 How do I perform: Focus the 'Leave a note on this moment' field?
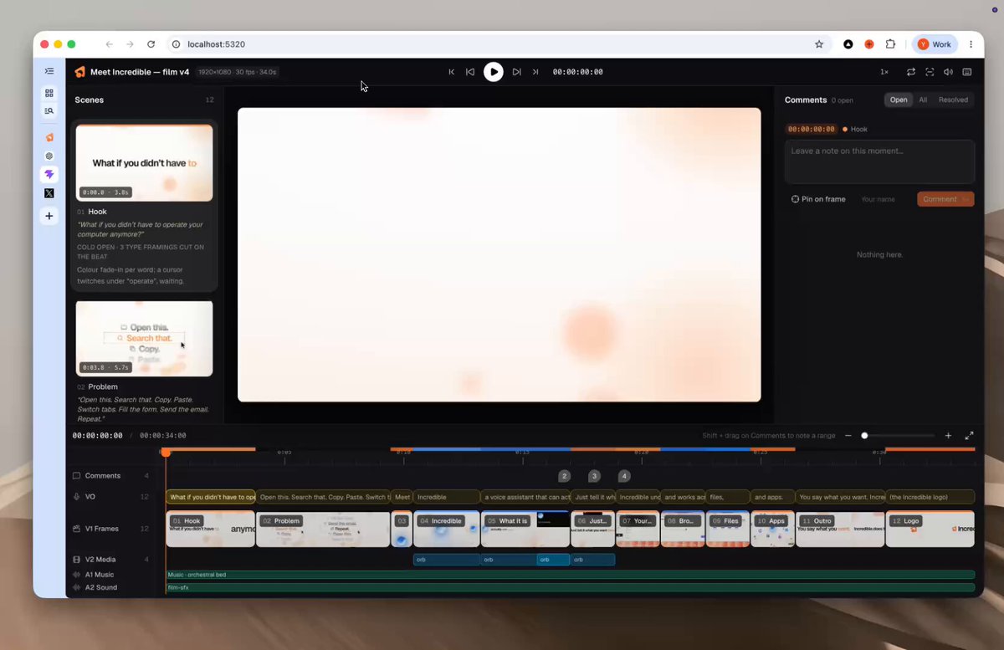tap(879, 161)
